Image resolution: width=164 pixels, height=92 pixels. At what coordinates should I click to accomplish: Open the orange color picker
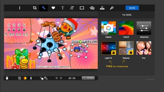[x=25, y=78]
